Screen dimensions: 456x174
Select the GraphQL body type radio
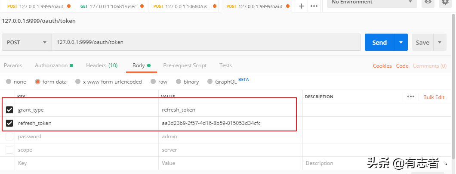click(210, 82)
